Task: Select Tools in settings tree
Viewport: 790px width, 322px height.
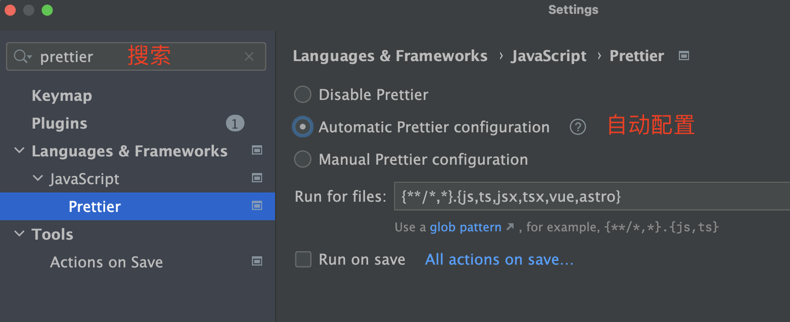Action: click(52, 235)
